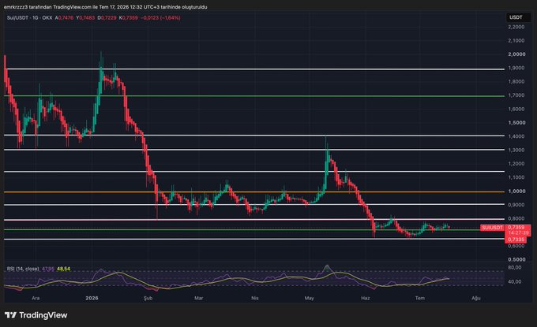The width and height of the screenshot is (537, 327).
Task: Click the Şub month label on time axis
Action: [148, 298]
